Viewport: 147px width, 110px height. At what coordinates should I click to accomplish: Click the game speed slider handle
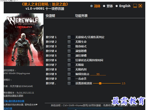click(x=100, y=83)
